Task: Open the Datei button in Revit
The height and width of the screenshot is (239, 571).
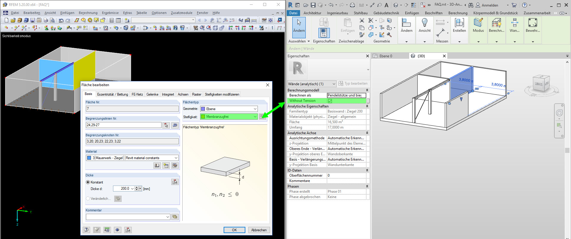Action: [x=293, y=13]
